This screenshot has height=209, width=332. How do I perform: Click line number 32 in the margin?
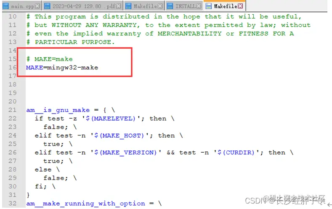coord(13,204)
